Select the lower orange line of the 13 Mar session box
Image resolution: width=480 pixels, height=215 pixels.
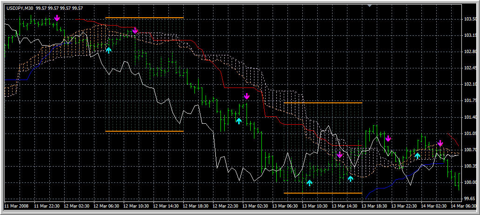pos(323,193)
